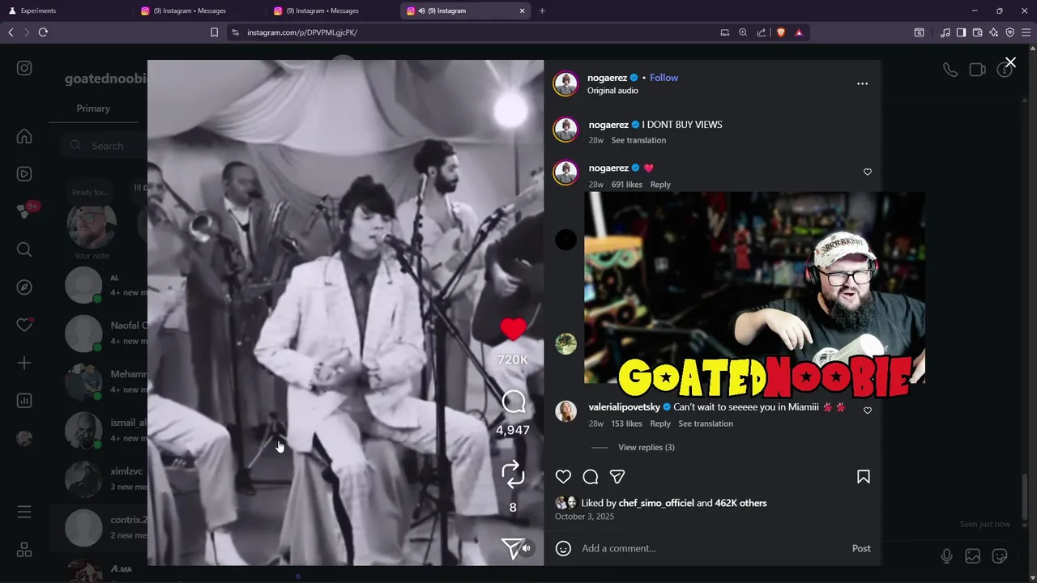Follow nogaerez
1037x583 pixels.
click(x=664, y=78)
